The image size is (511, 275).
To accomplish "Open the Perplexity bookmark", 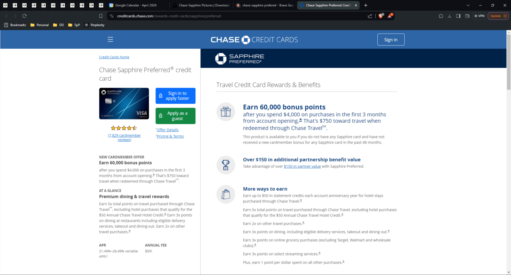I will pyautogui.click(x=95, y=25).
